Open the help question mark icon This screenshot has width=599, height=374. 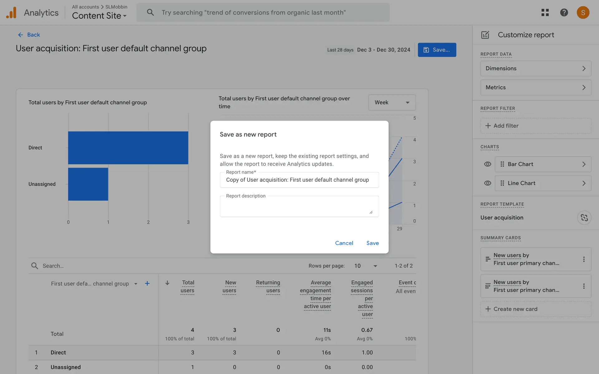(x=564, y=12)
